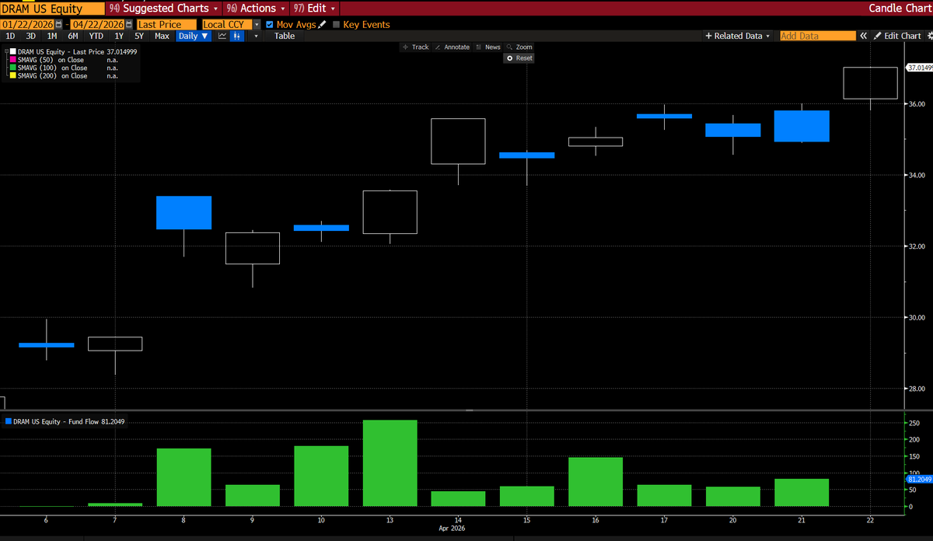Activate the Annotate tool
The image size is (933, 541).
point(452,47)
